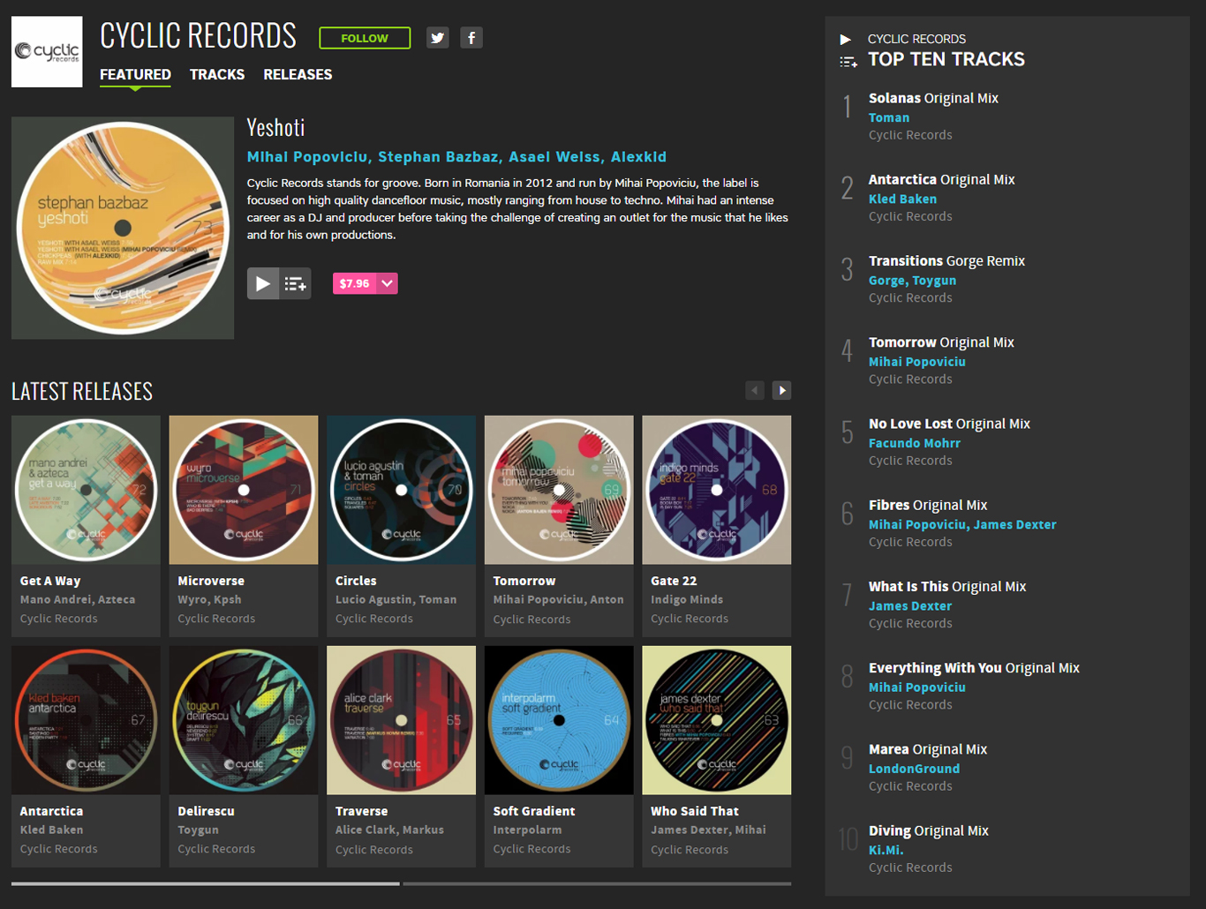
Task: Add Yeshoti release to the queue
Action: pyautogui.click(x=296, y=283)
